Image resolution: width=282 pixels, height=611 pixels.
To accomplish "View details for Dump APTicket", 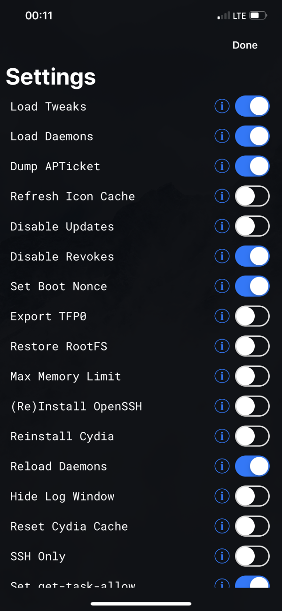I will coord(222,166).
